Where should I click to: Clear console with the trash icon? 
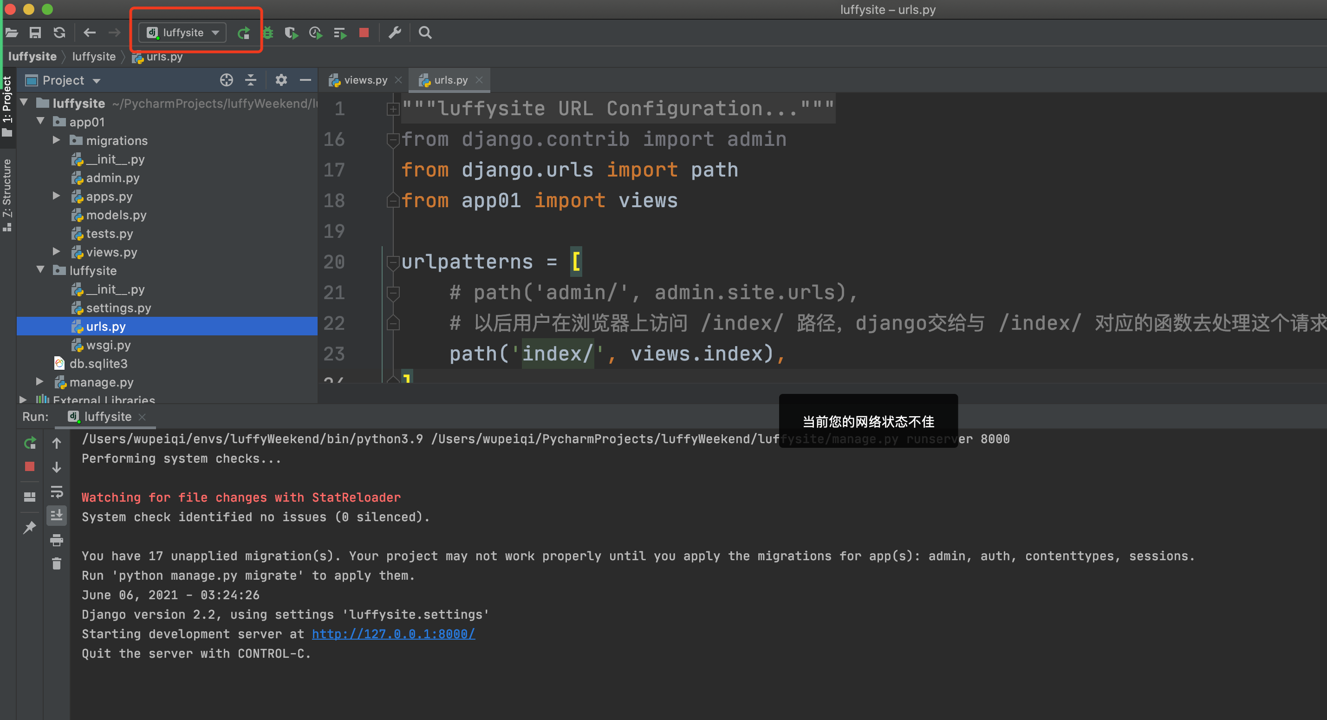57,563
